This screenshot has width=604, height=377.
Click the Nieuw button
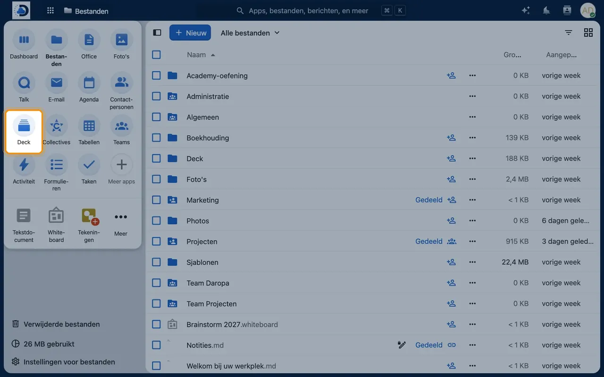pyautogui.click(x=190, y=33)
